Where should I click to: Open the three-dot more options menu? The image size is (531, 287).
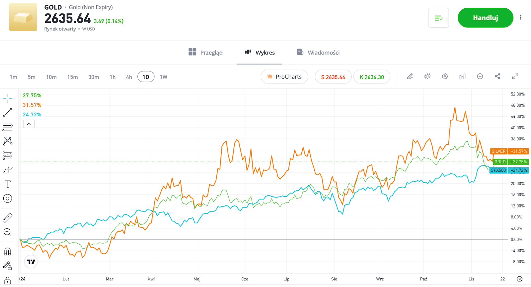520,17
